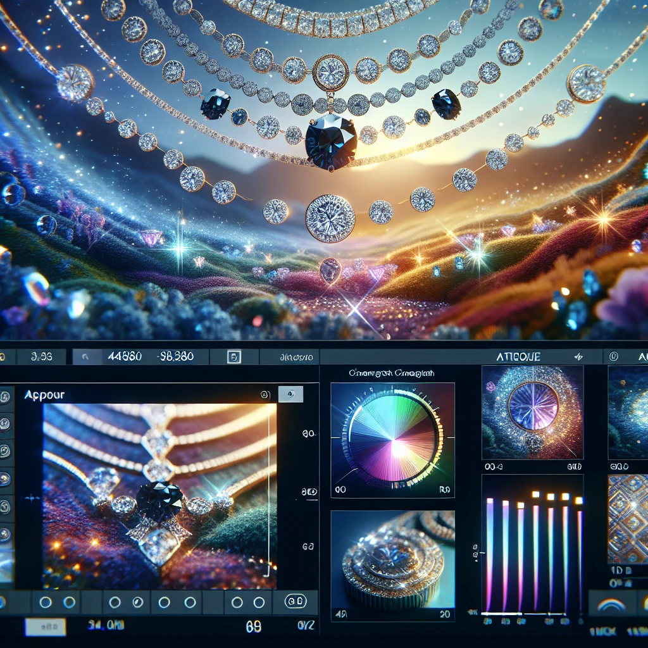Image resolution: width=648 pixels, height=648 pixels.
Task: Click the waveform icon next to ATIEQUE
Action: (x=578, y=357)
